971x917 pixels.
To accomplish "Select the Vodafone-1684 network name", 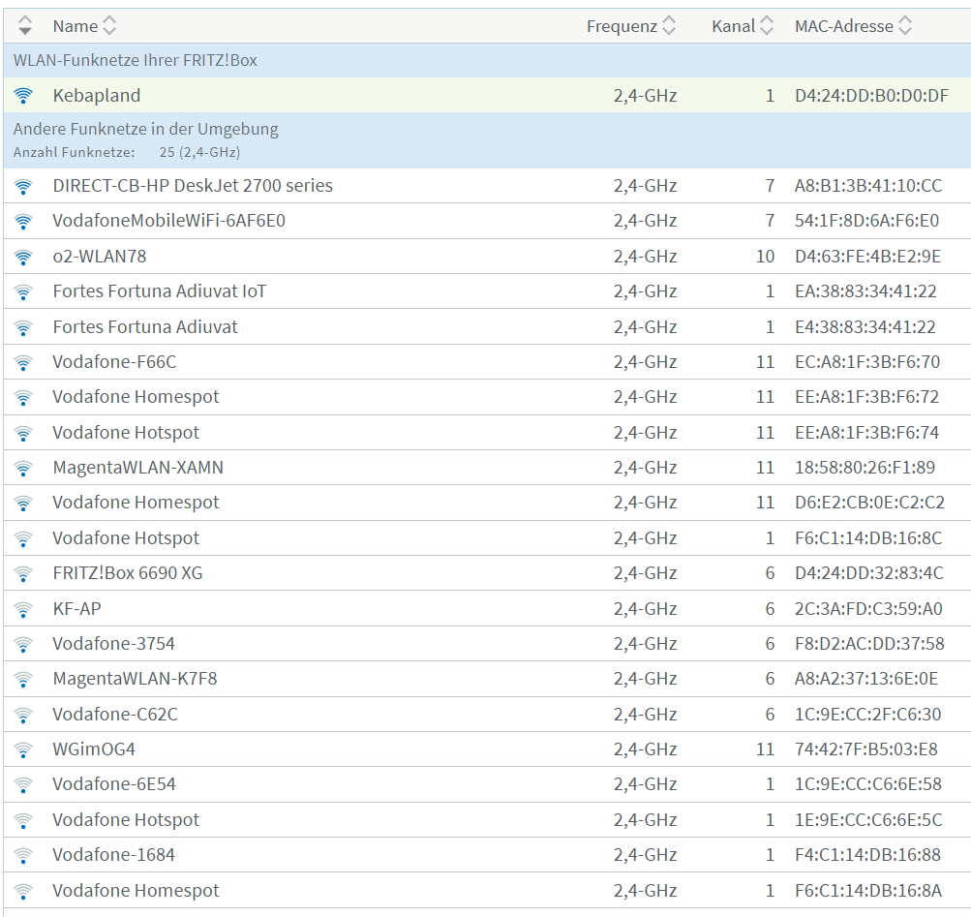I will click(x=114, y=855).
